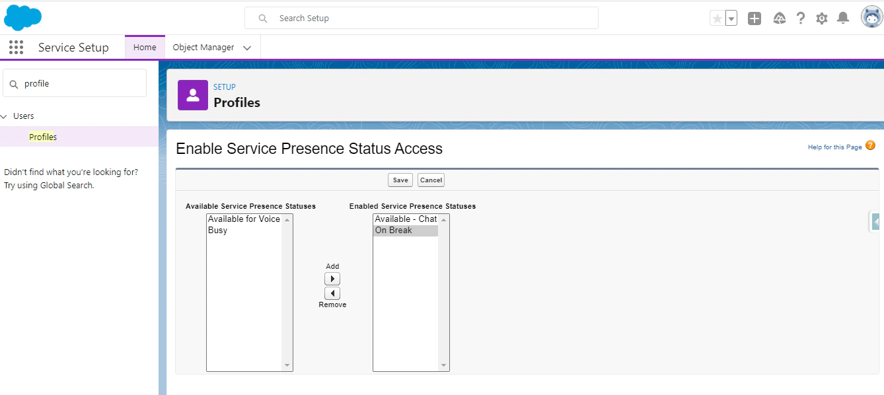Viewport: 884px width, 395px height.
Task: Select the Busy status in available list
Action: (218, 230)
